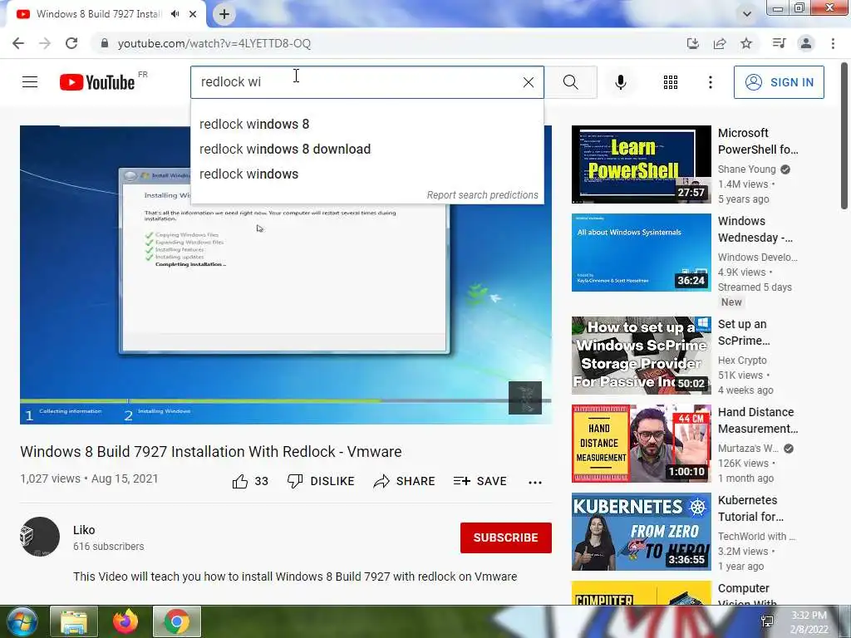Launch Firefox from the taskbar
851x638 pixels.
point(125,621)
